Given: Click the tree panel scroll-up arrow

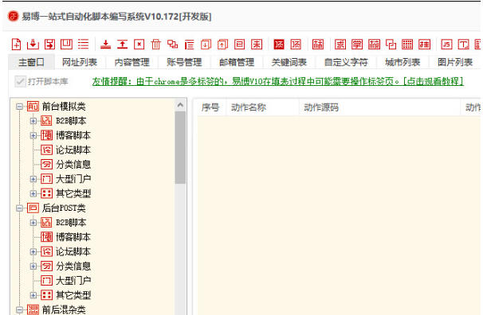Looking at the screenshot, I should [x=180, y=105].
